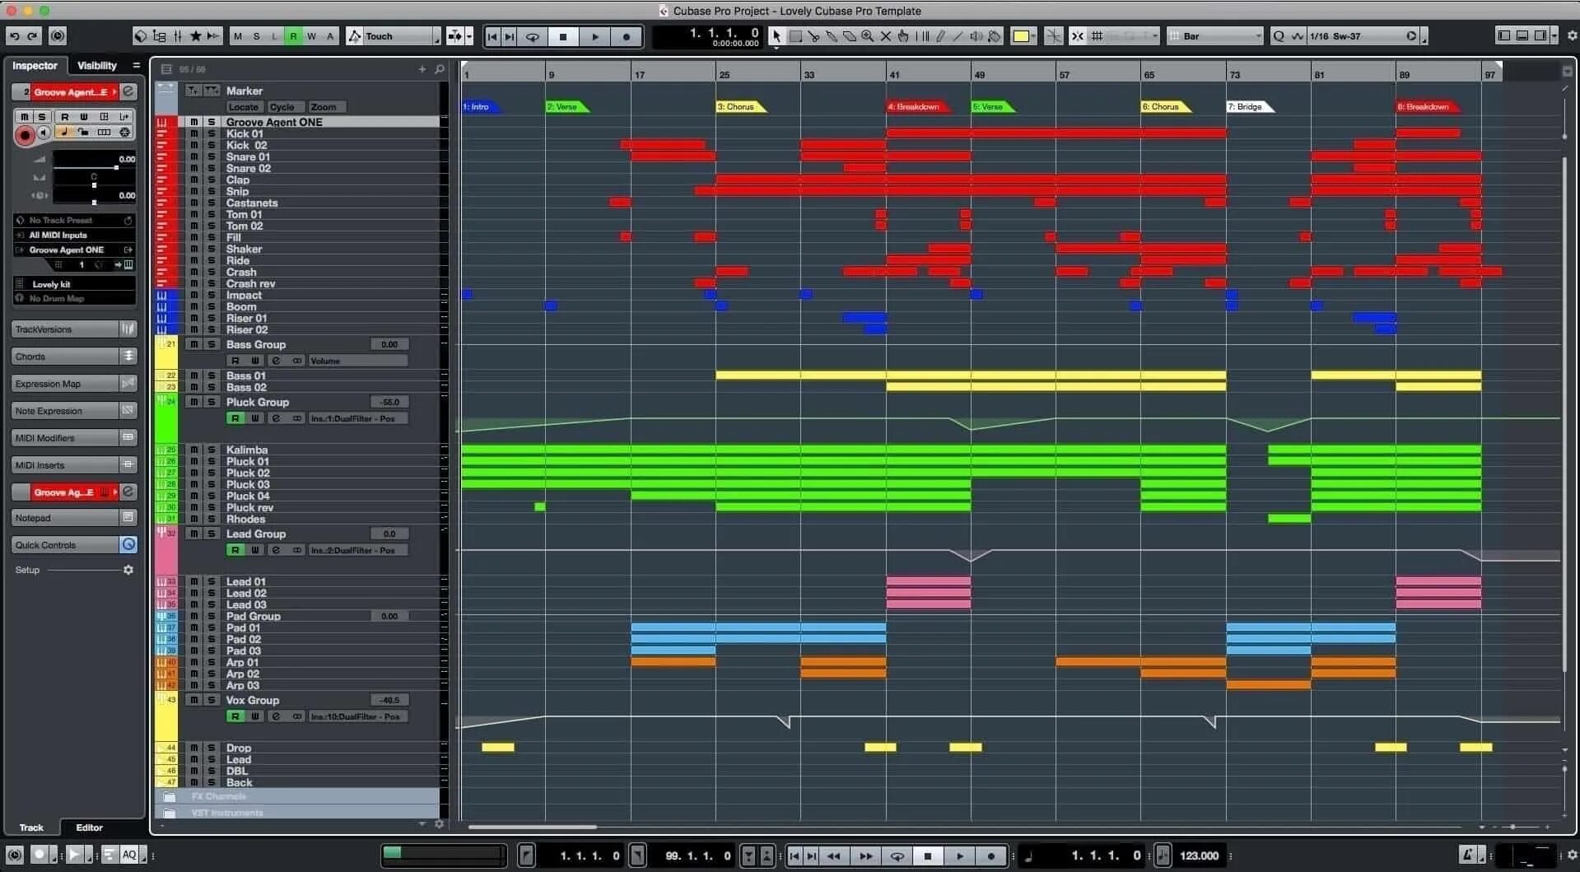Solo the Bass 01 track

[x=212, y=375]
